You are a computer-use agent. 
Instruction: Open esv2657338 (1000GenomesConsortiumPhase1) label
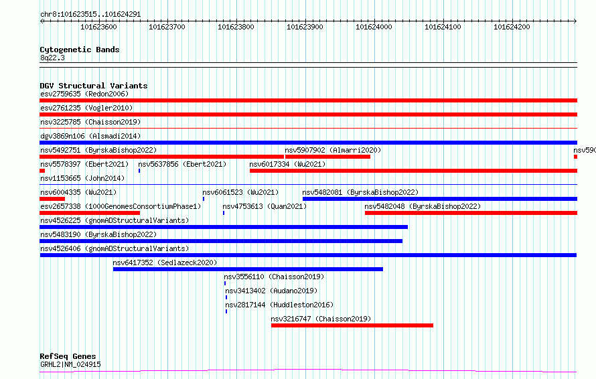pyautogui.click(x=121, y=206)
